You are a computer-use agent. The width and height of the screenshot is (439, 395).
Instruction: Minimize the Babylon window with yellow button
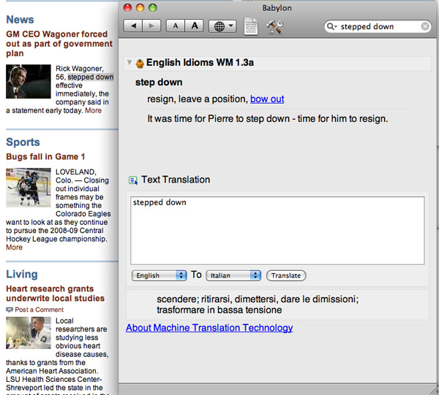(x=140, y=7)
